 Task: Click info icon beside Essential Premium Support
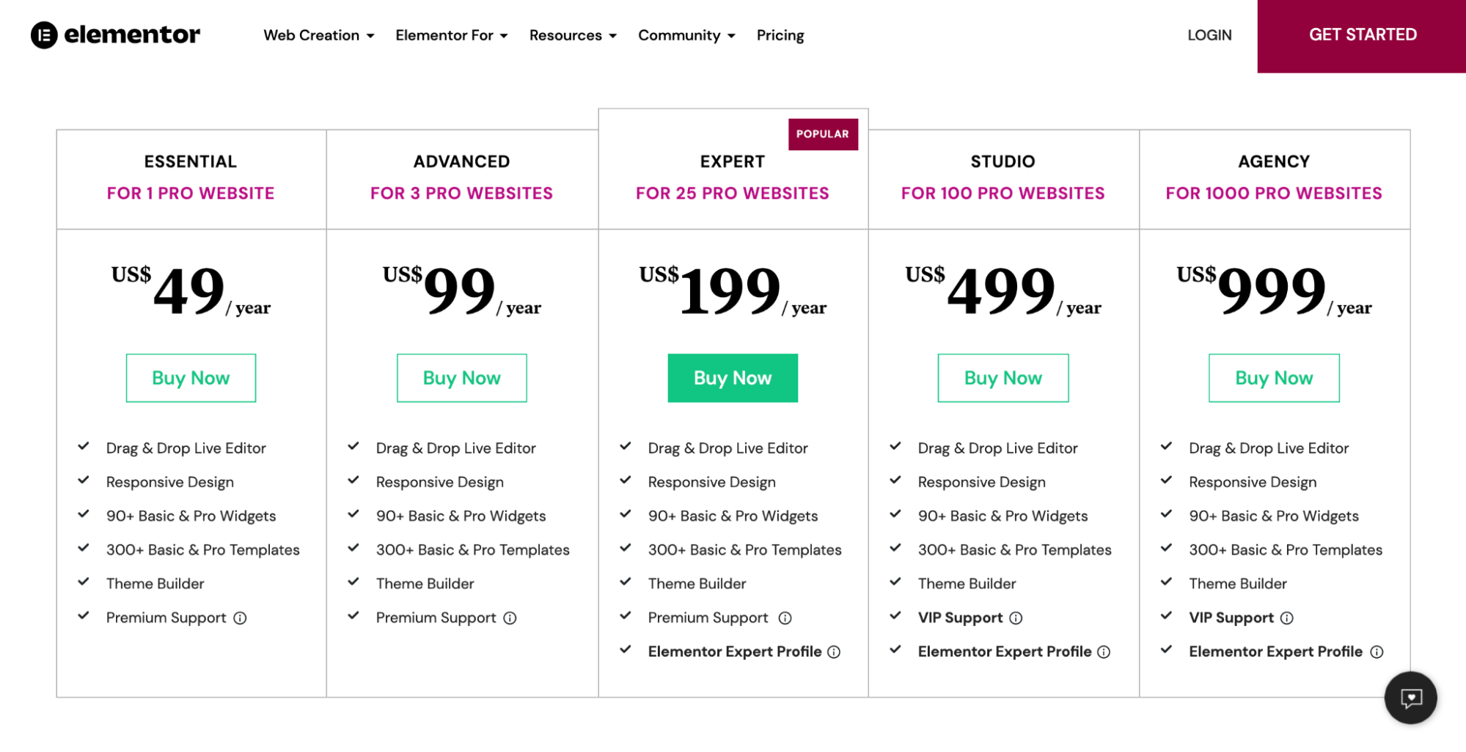pos(240,618)
